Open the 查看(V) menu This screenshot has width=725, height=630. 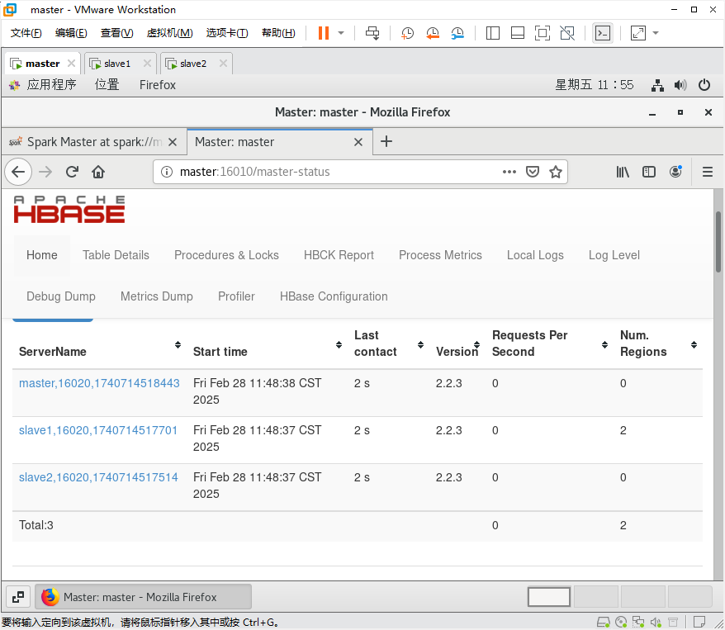click(116, 33)
